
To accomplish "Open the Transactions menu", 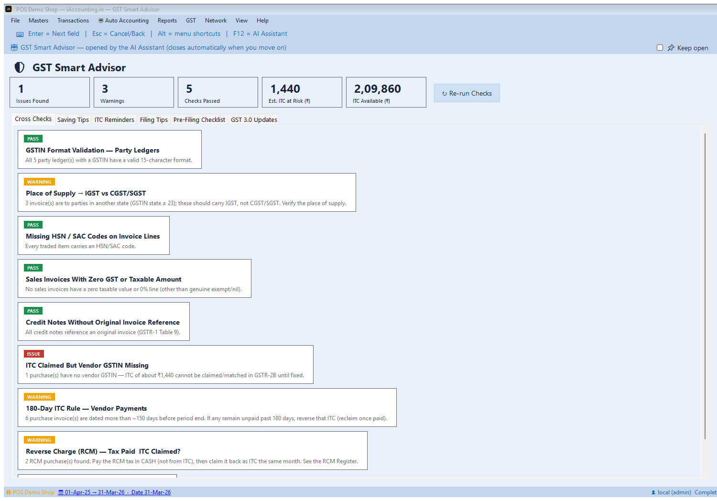I will coord(73,21).
